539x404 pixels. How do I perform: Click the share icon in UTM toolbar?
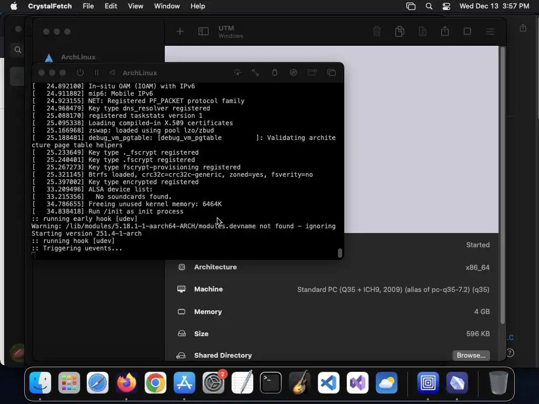click(445, 31)
